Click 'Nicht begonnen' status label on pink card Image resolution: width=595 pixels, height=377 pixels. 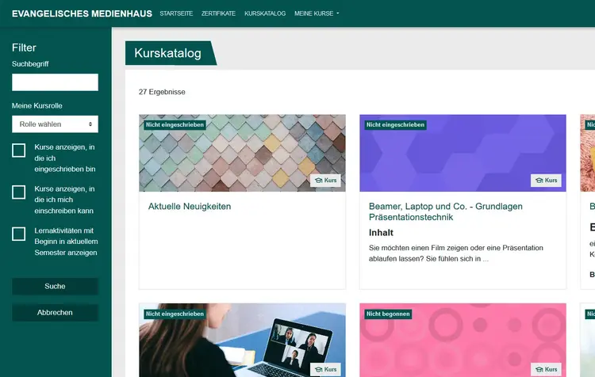[388, 314]
